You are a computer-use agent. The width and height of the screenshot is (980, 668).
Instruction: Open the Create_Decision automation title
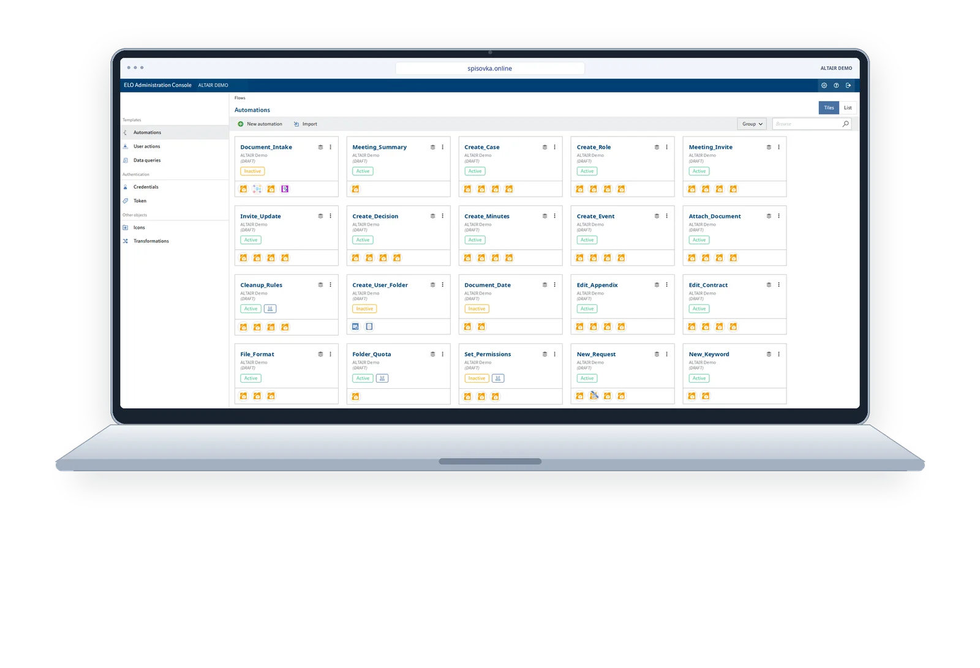(375, 216)
